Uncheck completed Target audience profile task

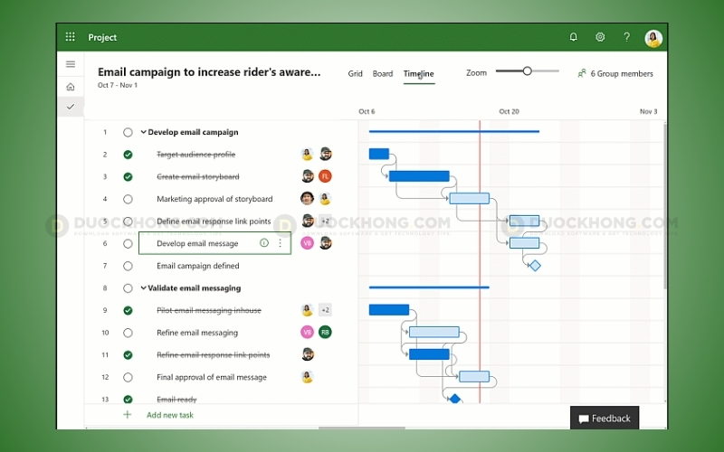[x=128, y=155]
